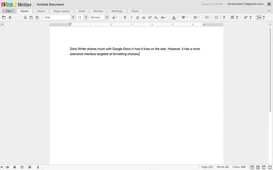Switch to the third layout view icon
This screenshot has width=273, height=170.
[x=264, y=167]
